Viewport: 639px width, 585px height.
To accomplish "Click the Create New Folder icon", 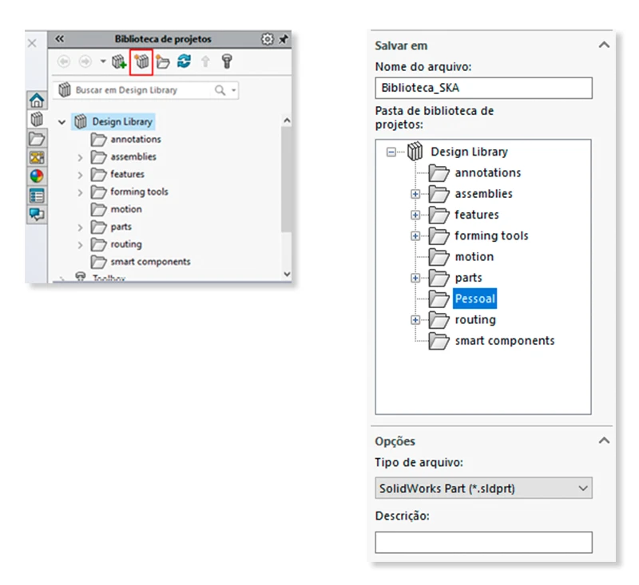I will click(x=163, y=62).
